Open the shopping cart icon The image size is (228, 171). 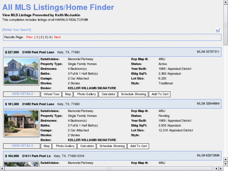[x=218, y=30]
